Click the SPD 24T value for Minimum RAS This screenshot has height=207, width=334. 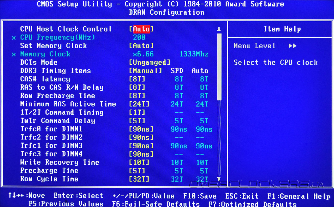click(177, 104)
